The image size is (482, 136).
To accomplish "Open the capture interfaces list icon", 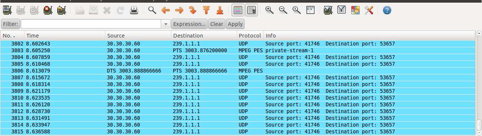I will [7, 10].
